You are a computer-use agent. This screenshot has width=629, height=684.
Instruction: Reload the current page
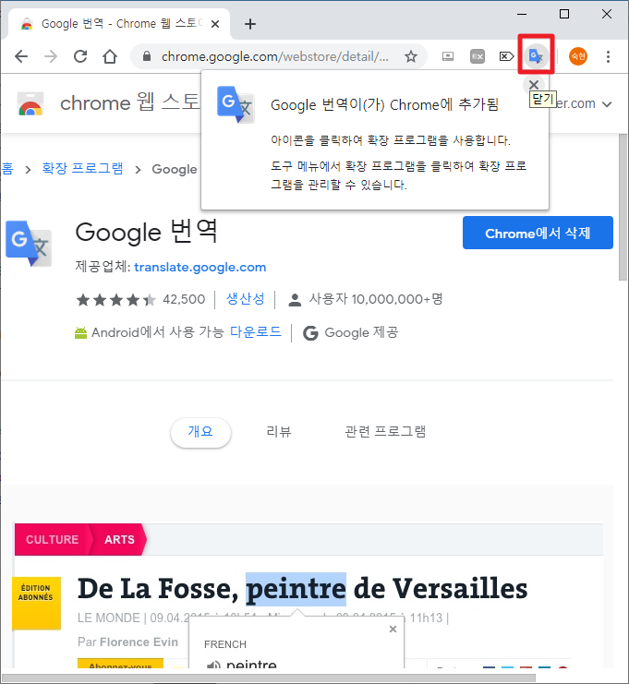pos(80,56)
